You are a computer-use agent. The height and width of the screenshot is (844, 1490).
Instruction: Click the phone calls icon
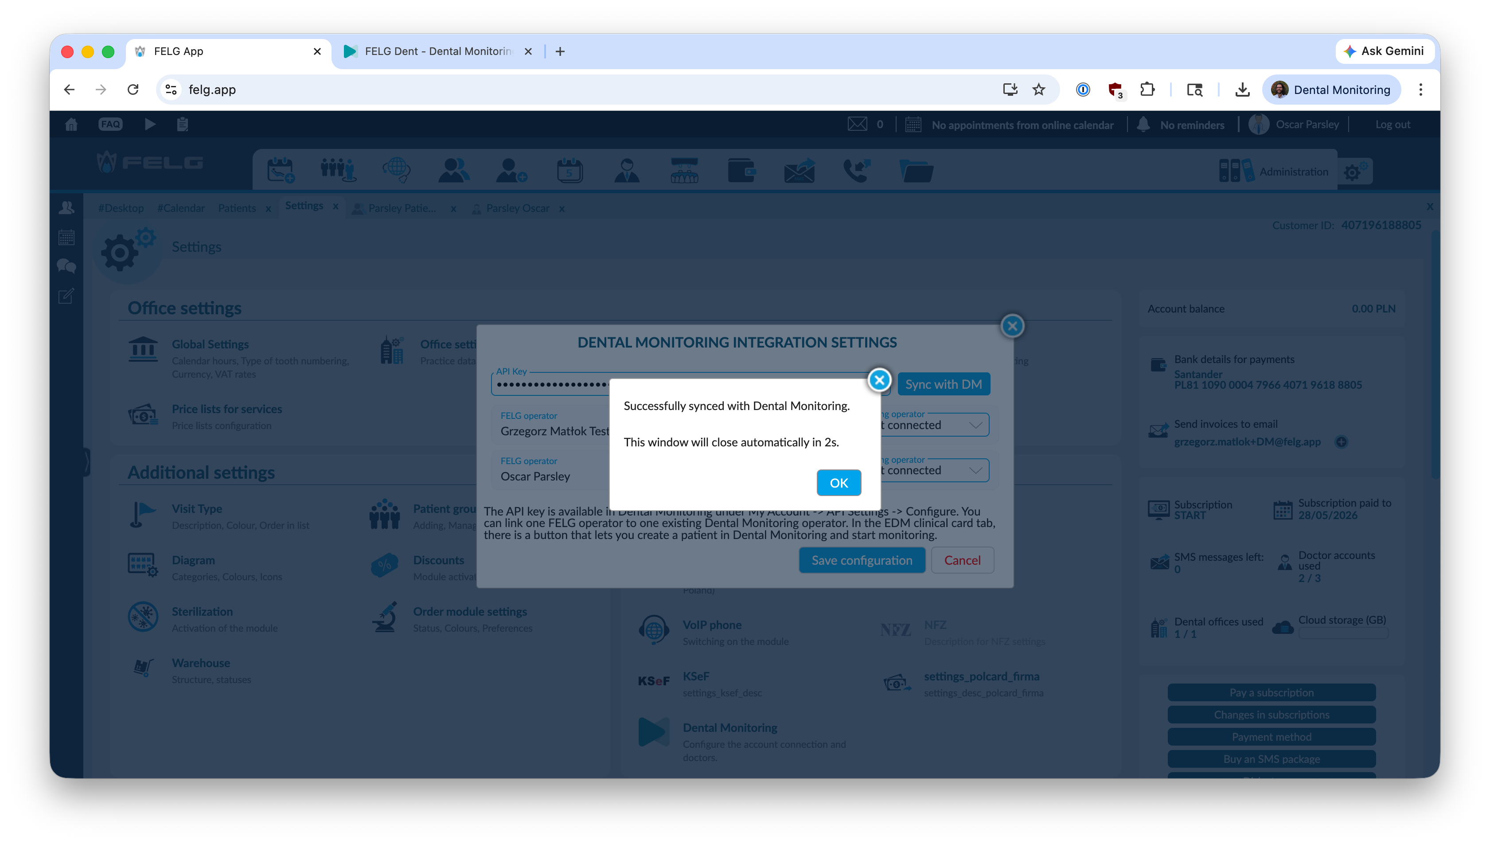[857, 170]
